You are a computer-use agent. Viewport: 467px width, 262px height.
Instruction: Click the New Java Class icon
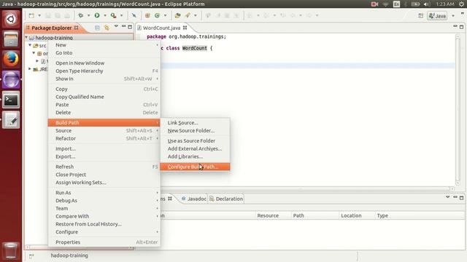[157, 15]
